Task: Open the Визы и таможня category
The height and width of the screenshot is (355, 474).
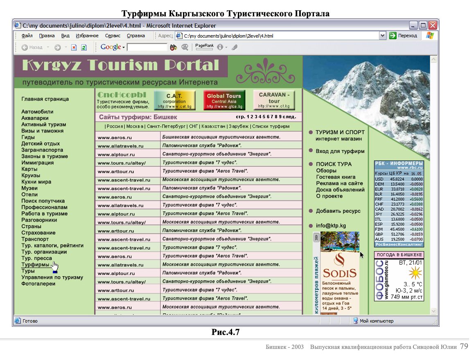Action: point(42,131)
